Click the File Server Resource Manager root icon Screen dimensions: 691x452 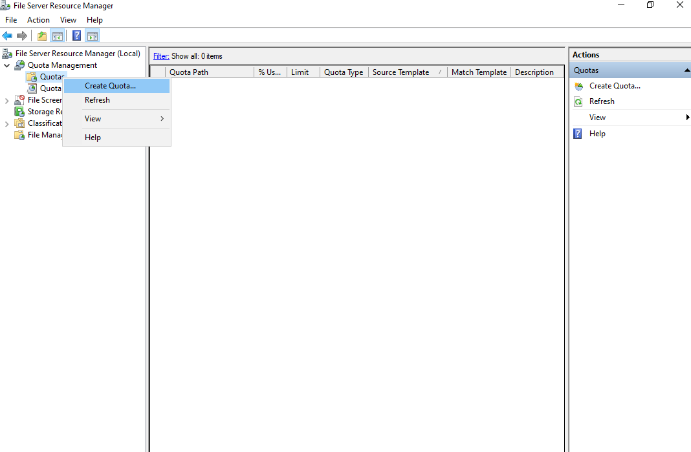7,54
